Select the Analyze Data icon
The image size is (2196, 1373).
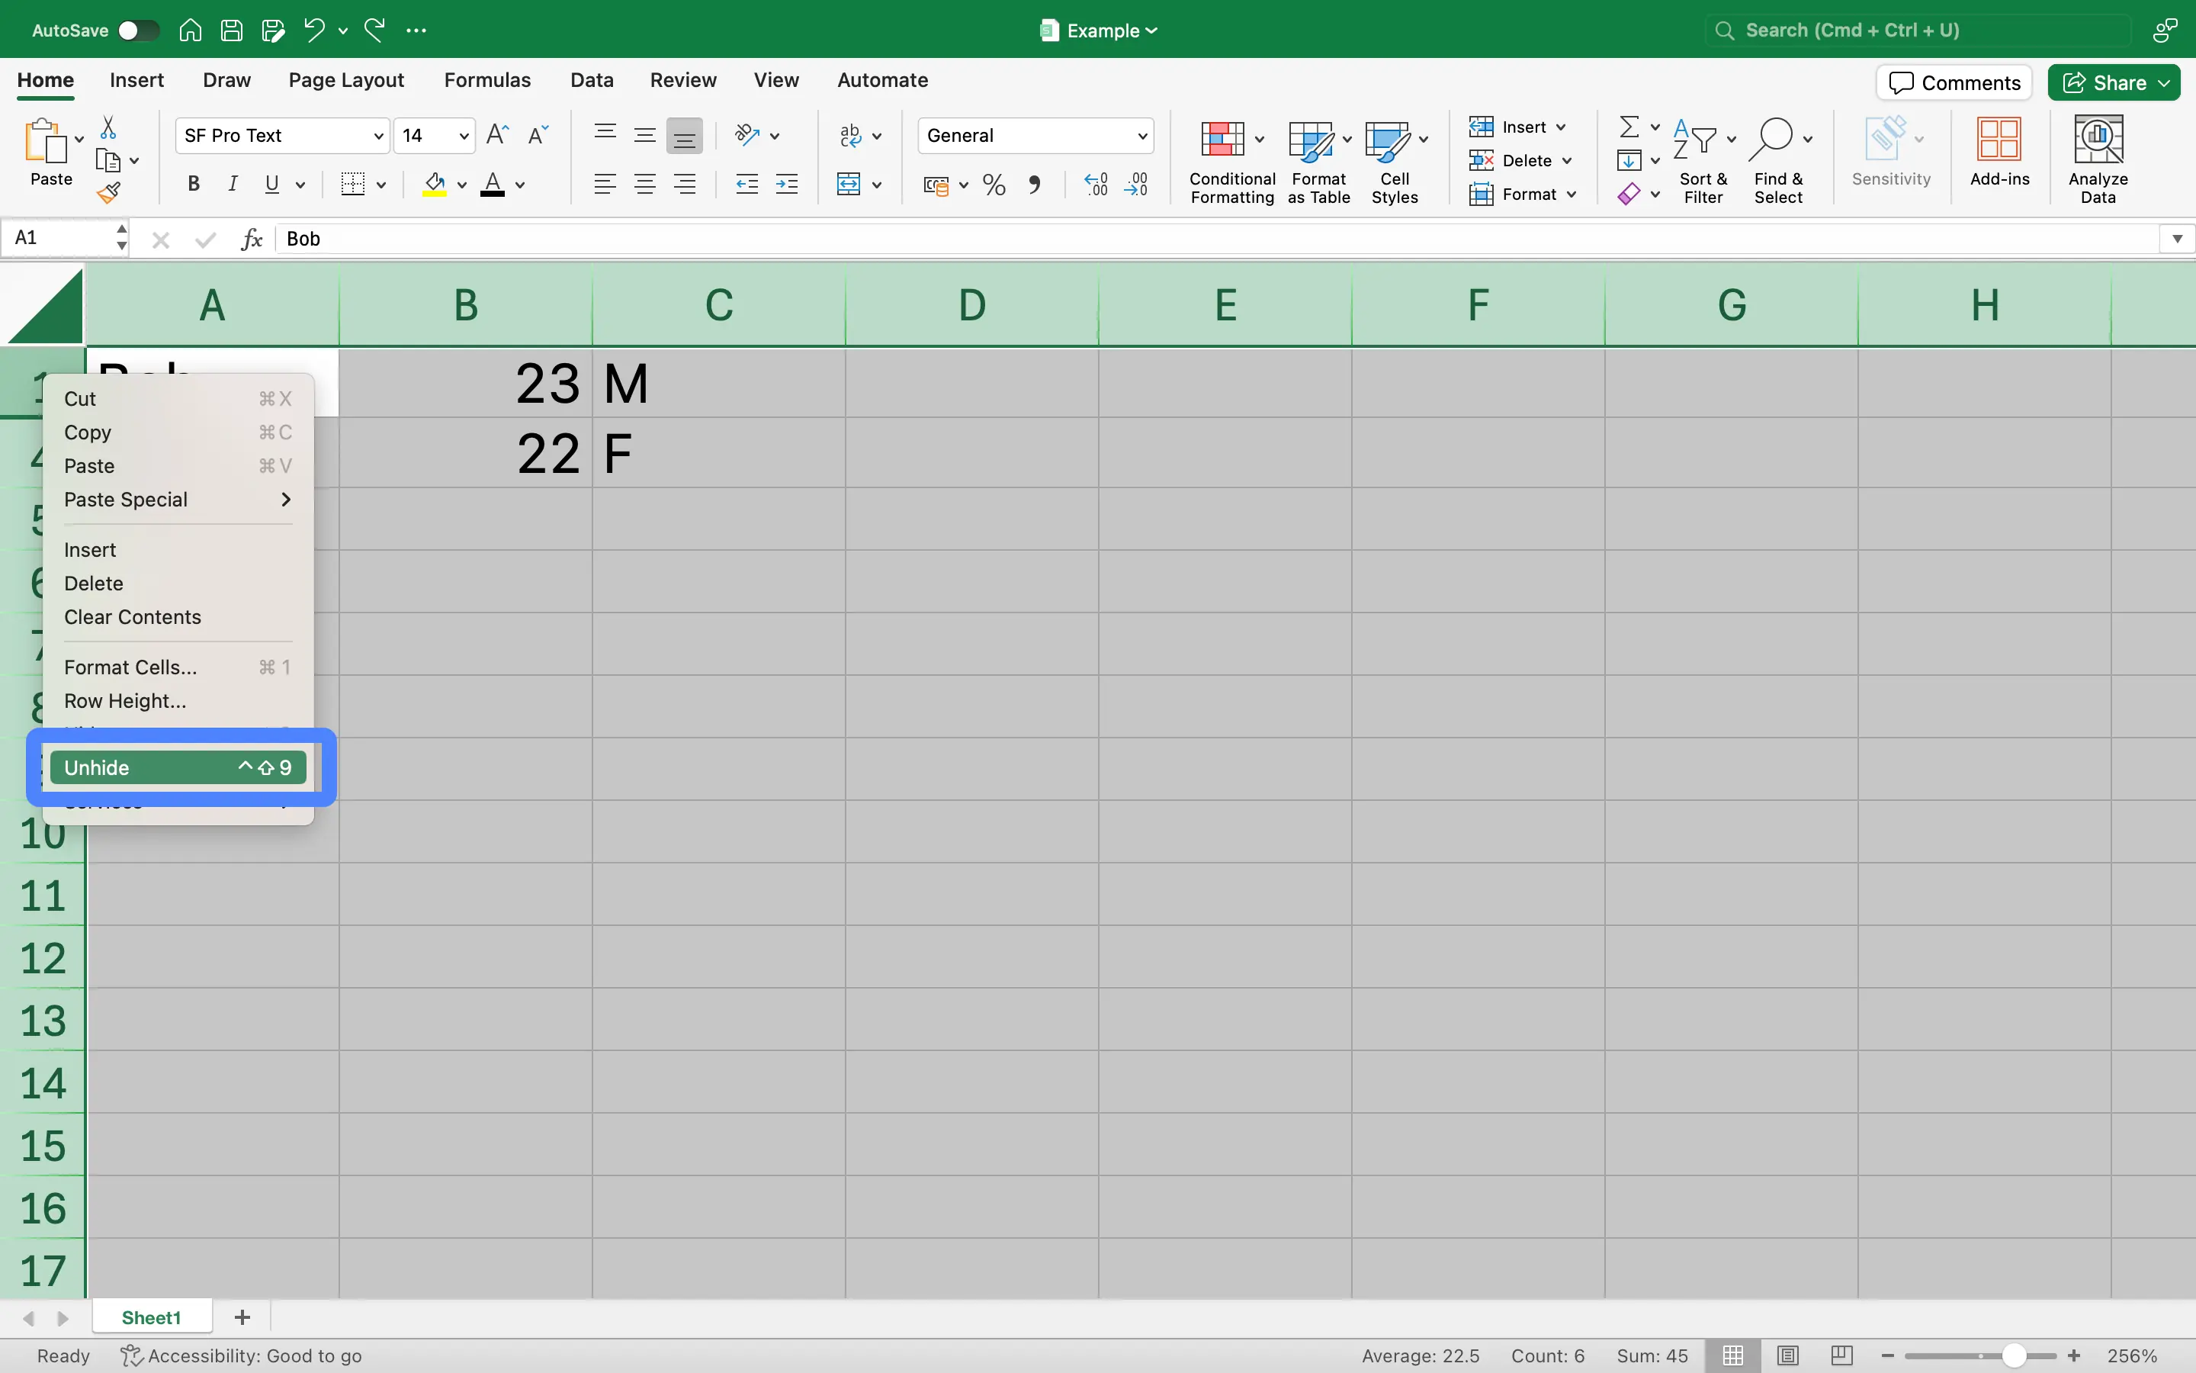pos(2096,158)
